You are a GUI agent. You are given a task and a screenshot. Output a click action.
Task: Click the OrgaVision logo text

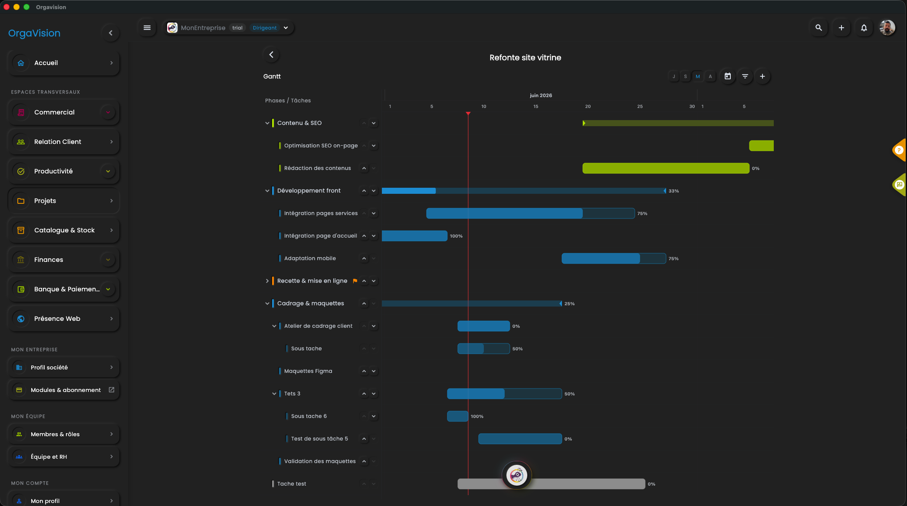coord(34,33)
